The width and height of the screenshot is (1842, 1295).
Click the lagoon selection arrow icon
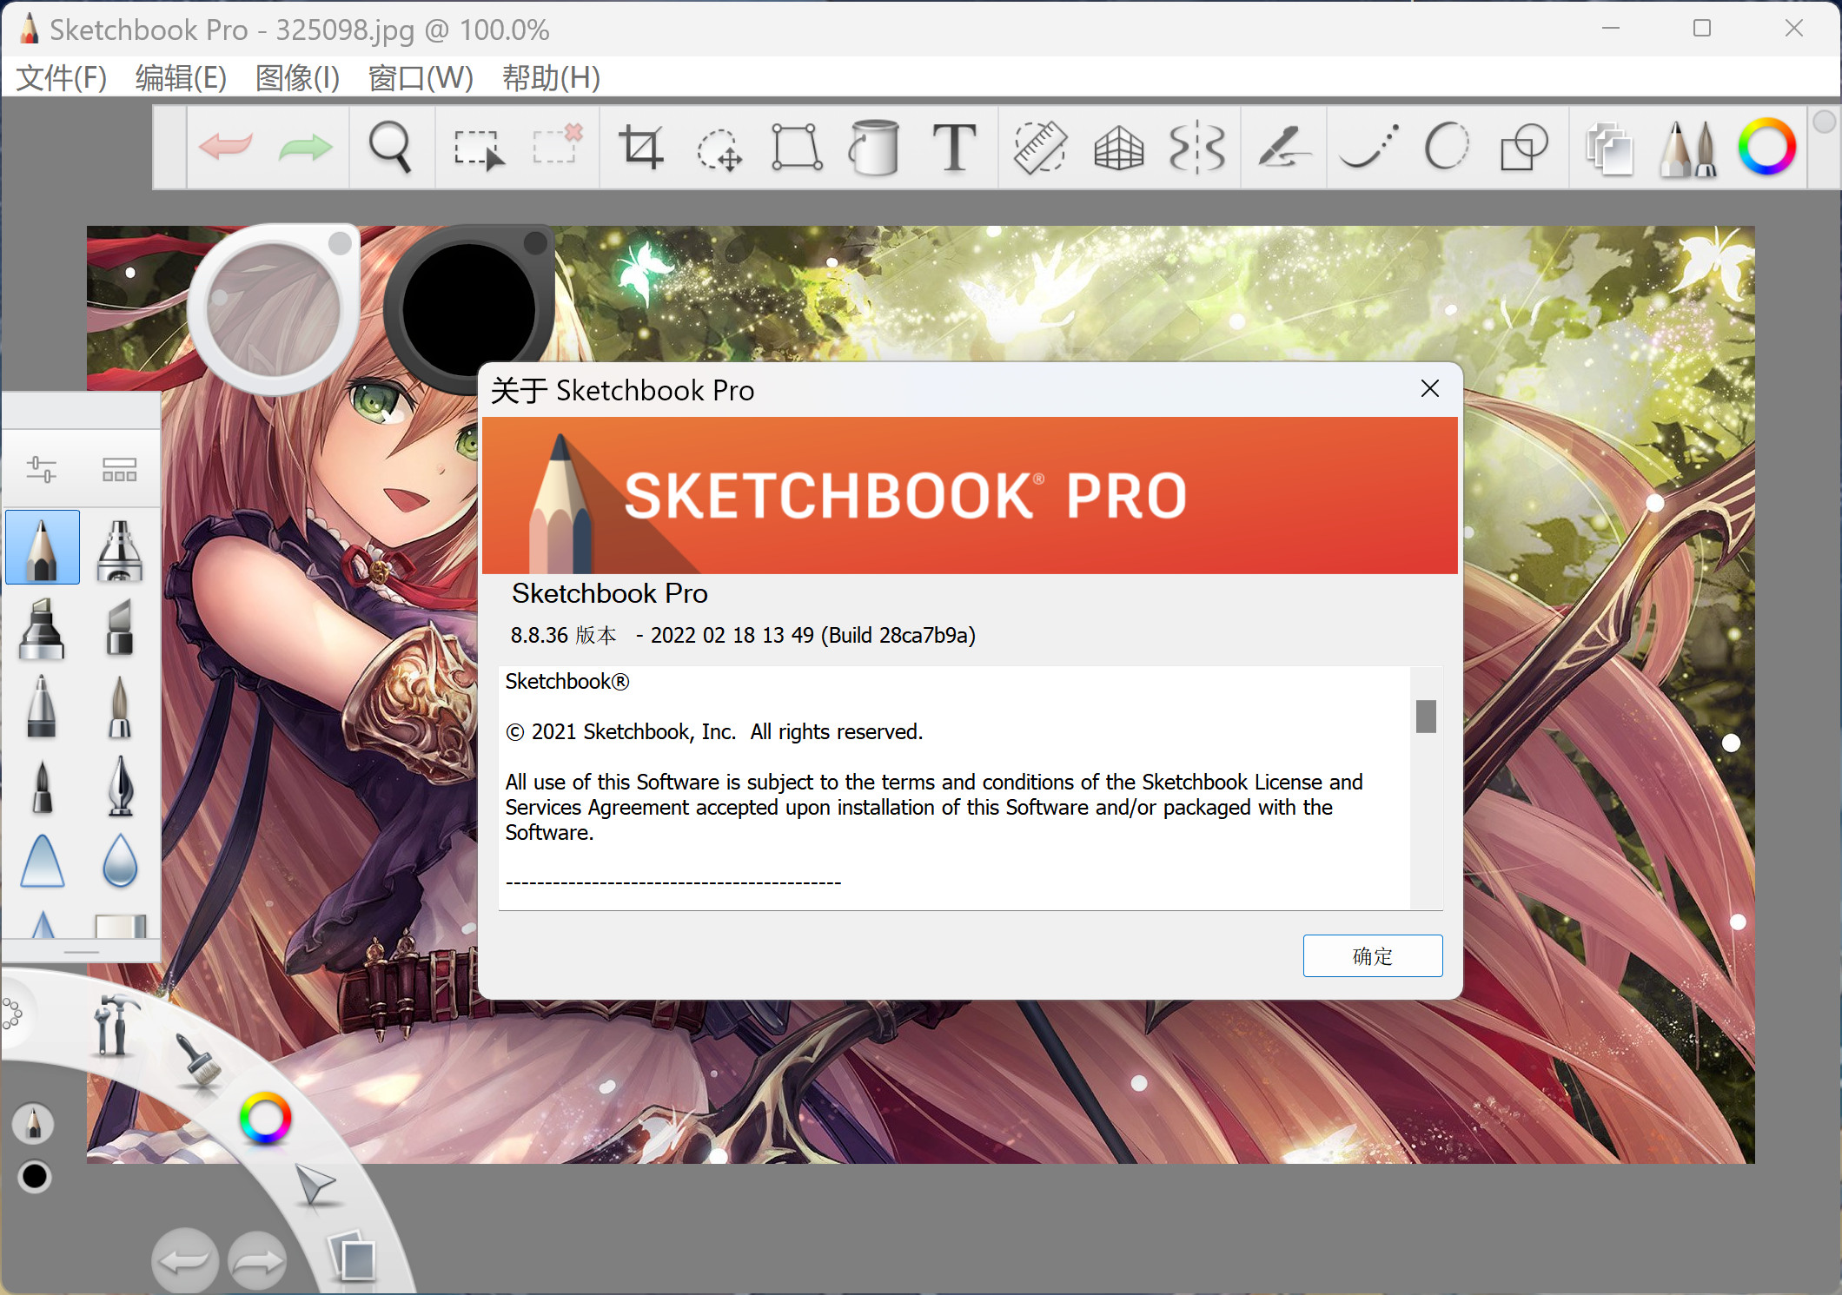click(x=315, y=1185)
